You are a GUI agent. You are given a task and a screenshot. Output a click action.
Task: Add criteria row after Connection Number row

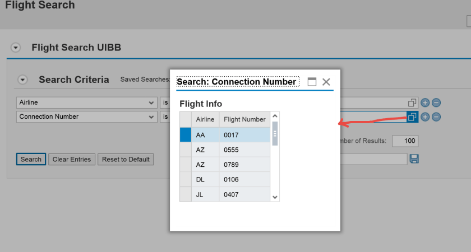[x=425, y=117]
